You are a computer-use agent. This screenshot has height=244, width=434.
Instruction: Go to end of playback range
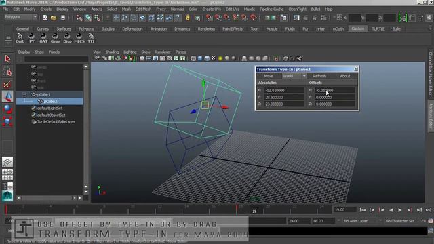[x=429, y=210]
